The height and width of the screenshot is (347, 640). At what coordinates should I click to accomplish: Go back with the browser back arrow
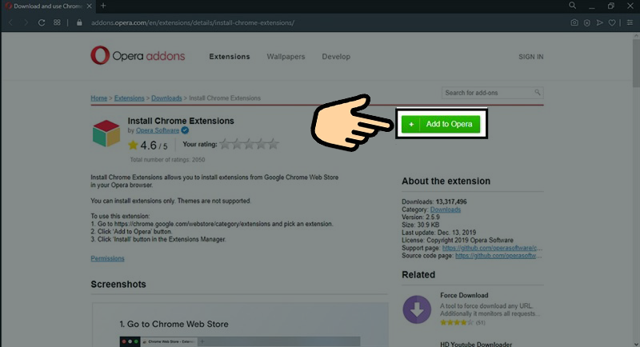11,23
